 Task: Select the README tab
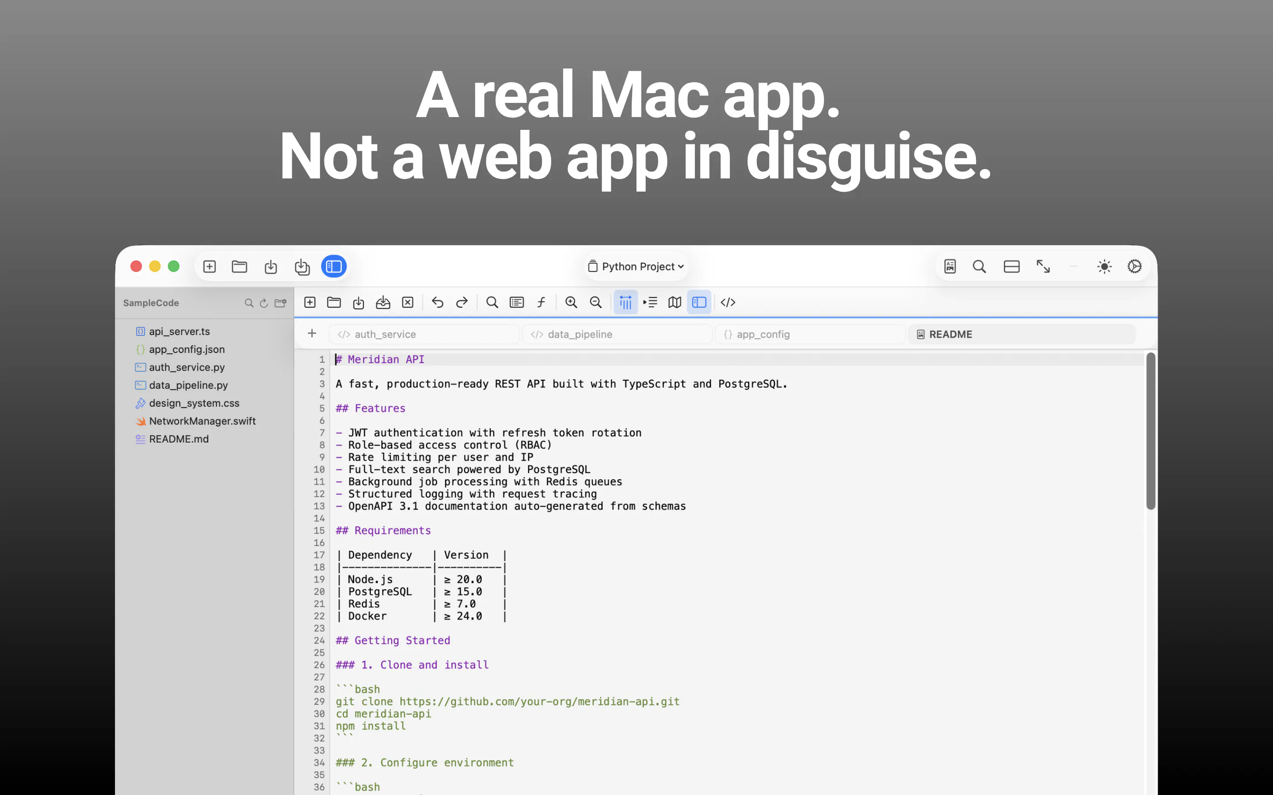1021,334
